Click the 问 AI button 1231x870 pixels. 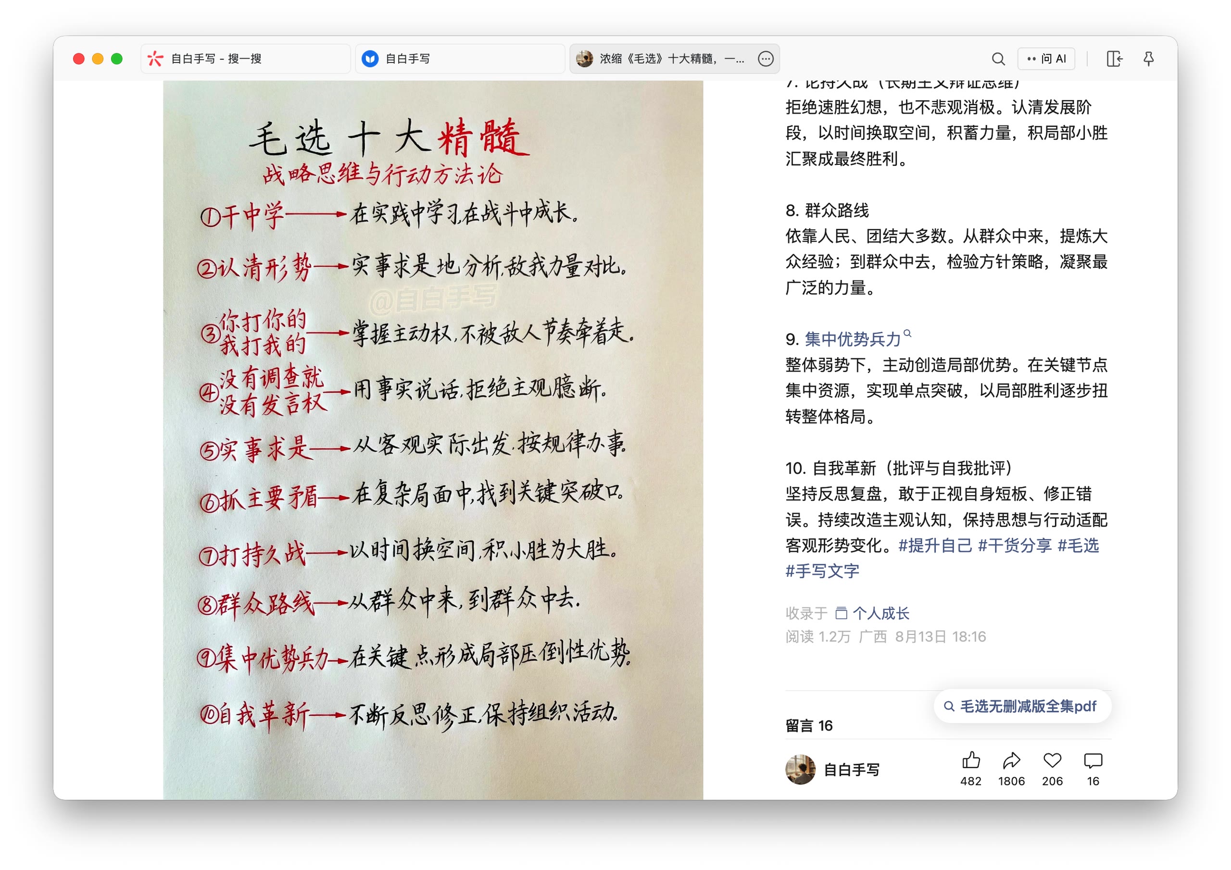click(1046, 59)
